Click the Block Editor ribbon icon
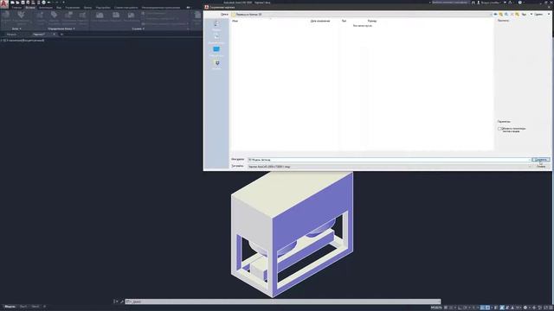This screenshot has height=311, width=554. [82, 16]
